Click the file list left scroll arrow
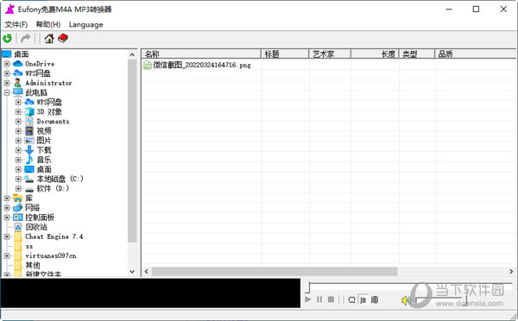This screenshot has height=321, width=518. pyautogui.click(x=147, y=272)
